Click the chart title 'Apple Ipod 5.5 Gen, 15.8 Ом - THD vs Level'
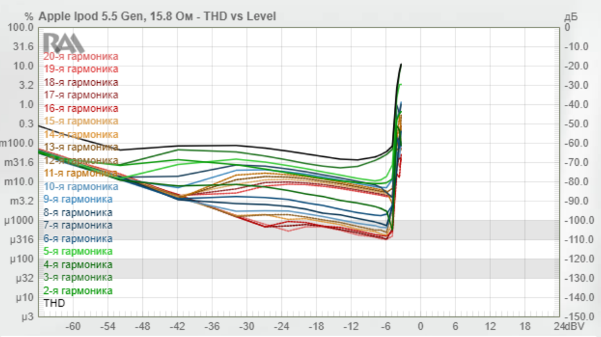 pos(157,17)
